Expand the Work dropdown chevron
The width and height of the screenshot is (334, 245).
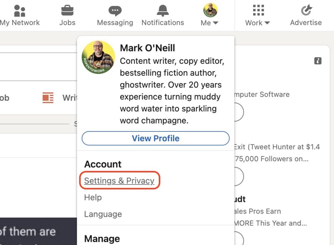click(x=267, y=23)
